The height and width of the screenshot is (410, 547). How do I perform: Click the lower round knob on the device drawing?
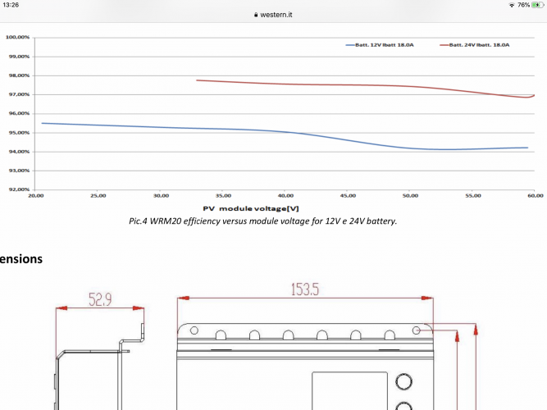point(403,405)
